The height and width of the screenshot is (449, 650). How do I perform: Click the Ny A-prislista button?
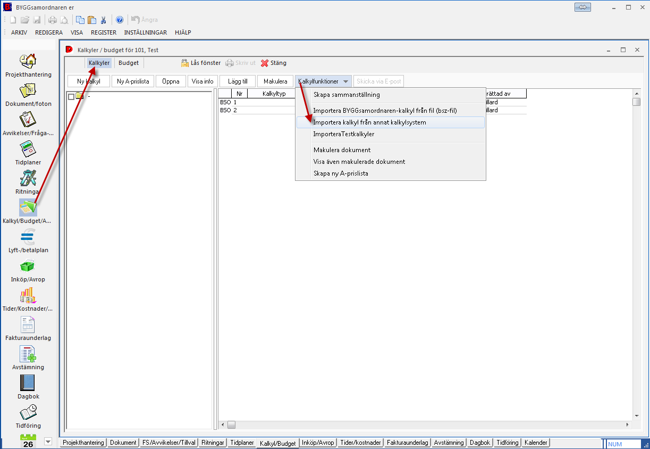[x=133, y=81]
